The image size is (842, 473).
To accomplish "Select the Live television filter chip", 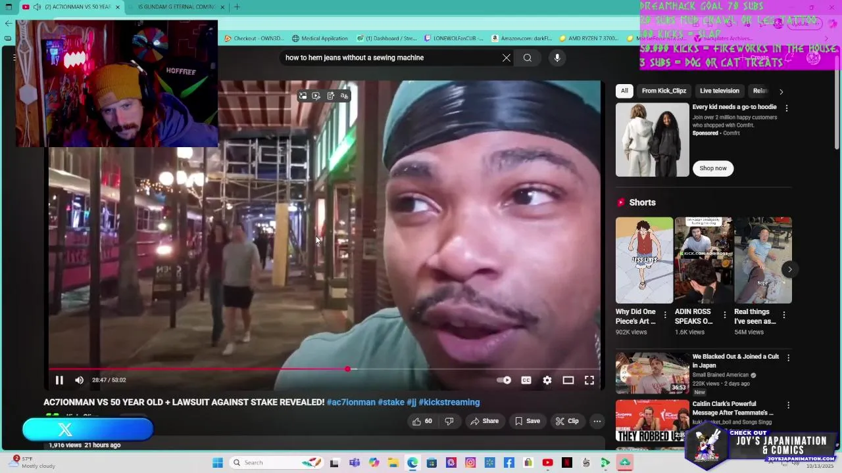I will 719,91.
